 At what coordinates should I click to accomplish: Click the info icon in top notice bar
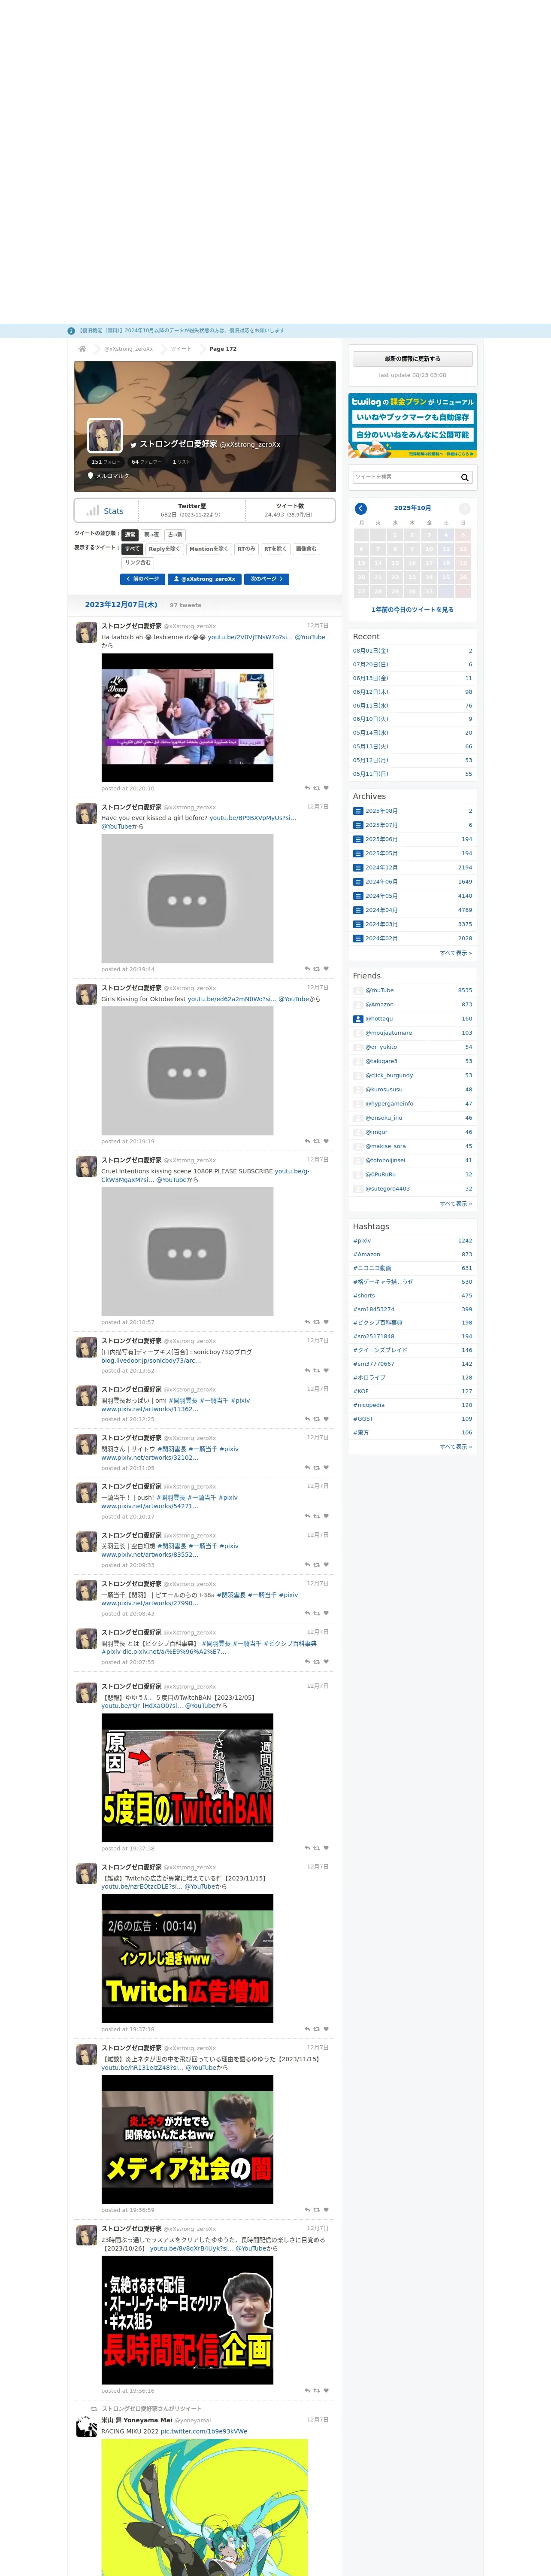point(71,331)
